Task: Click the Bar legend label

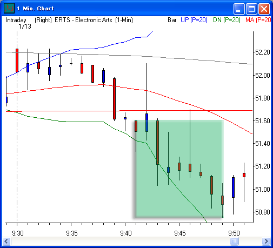Action: [172, 20]
